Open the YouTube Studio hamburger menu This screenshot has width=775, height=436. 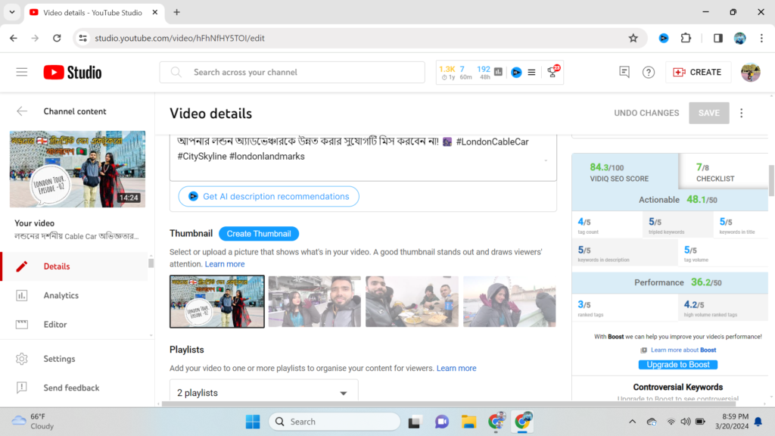pos(22,72)
